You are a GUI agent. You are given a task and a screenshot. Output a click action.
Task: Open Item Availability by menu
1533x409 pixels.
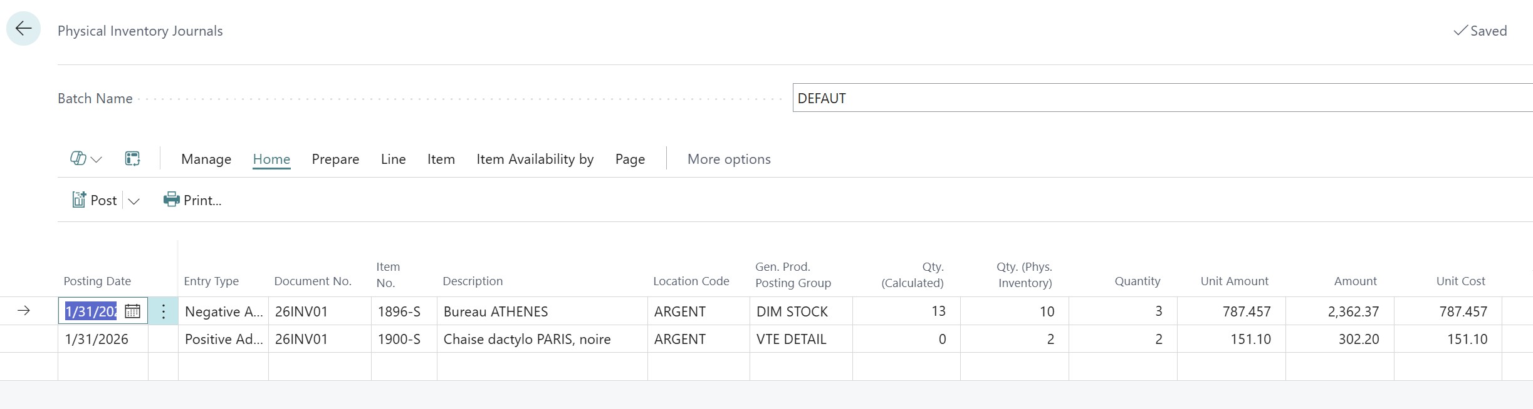point(535,159)
